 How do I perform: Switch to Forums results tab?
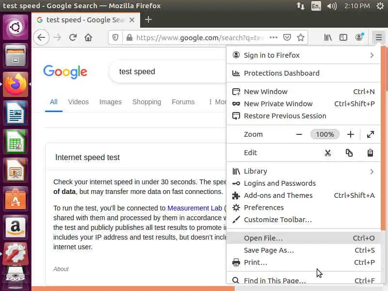[x=183, y=102]
